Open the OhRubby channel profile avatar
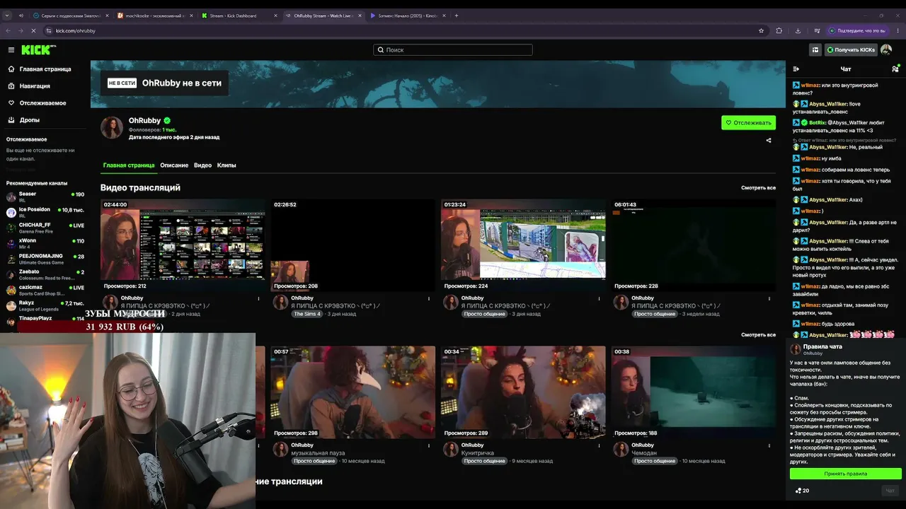Screen dimensions: 906x509 (112, 127)
